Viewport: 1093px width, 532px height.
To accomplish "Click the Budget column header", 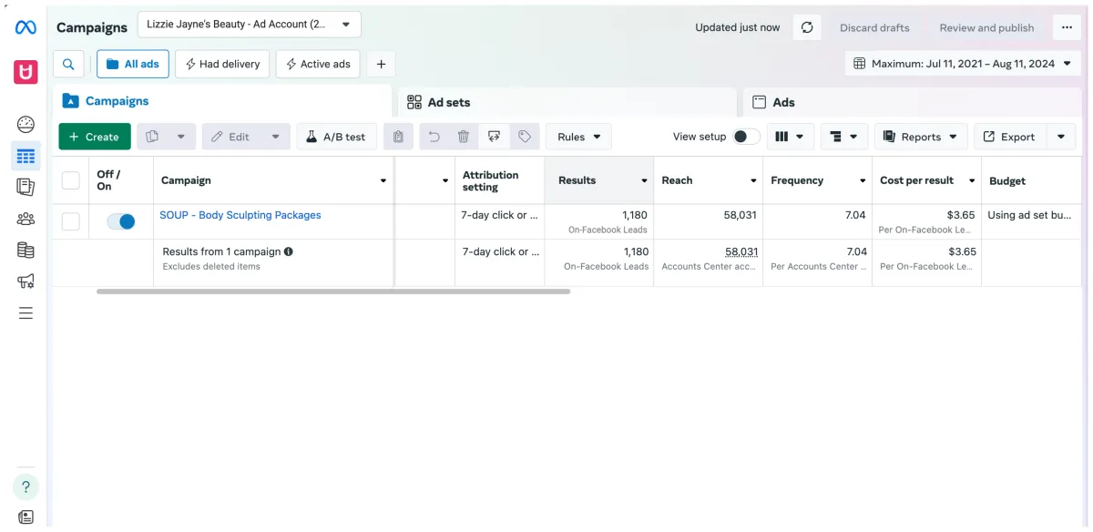I will click(x=1031, y=180).
